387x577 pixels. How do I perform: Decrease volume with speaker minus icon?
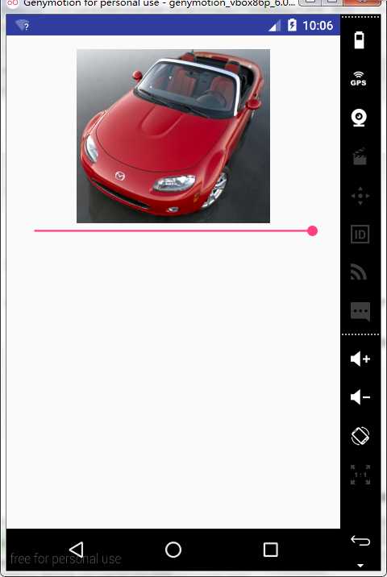[360, 397]
